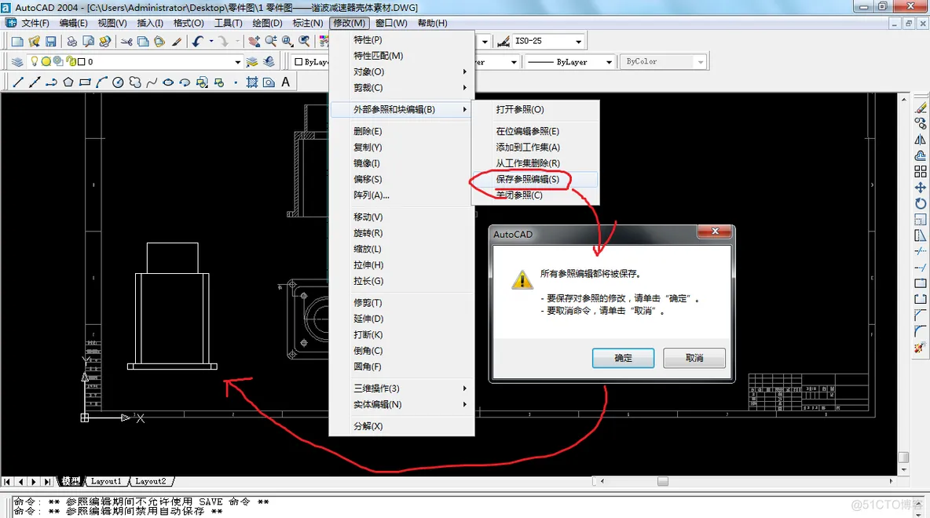Click the Print toolbar icon
The image size is (930, 518).
click(x=71, y=42)
